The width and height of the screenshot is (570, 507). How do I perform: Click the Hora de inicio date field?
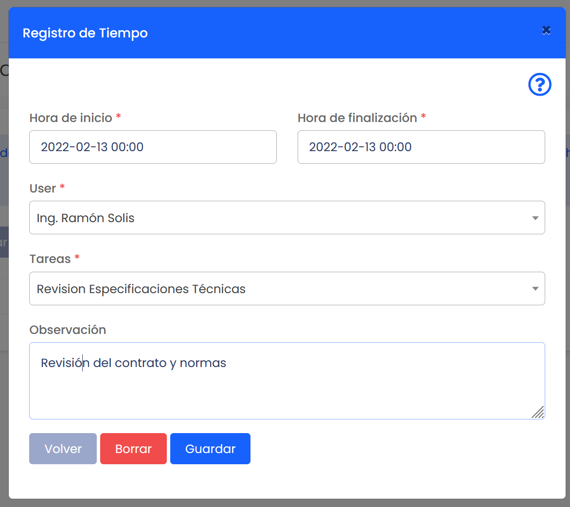point(153,147)
